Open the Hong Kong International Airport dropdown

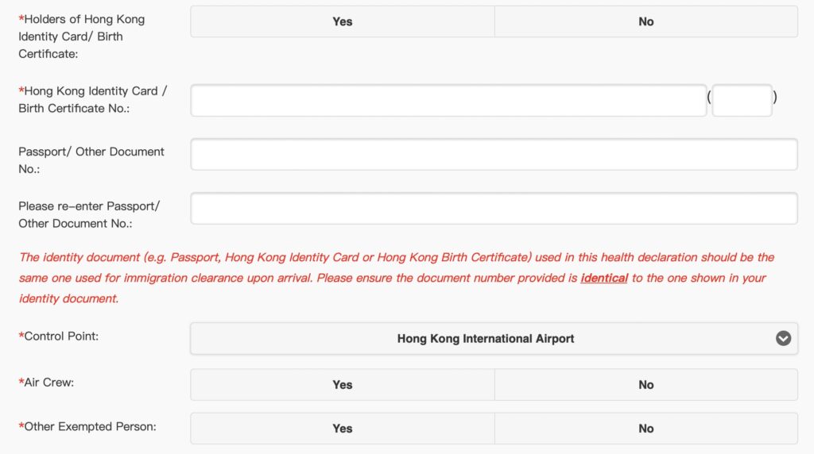485,338
